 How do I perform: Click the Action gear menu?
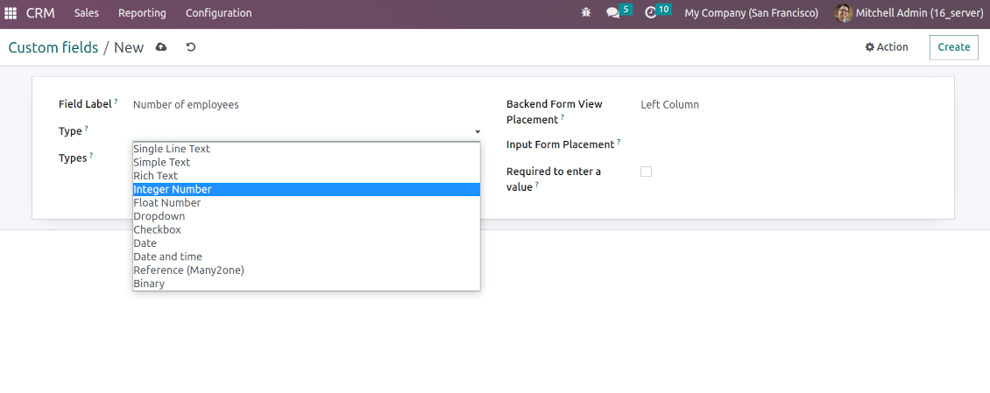[x=887, y=47]
